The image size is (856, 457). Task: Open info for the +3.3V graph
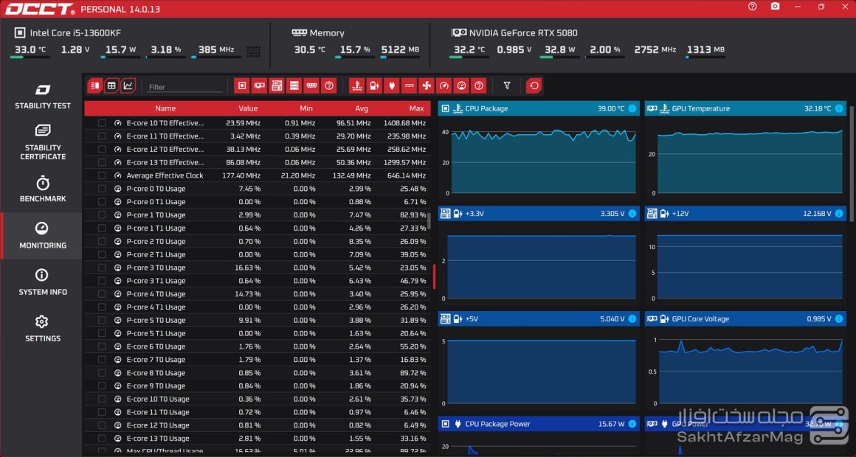(x=632, y=213)
